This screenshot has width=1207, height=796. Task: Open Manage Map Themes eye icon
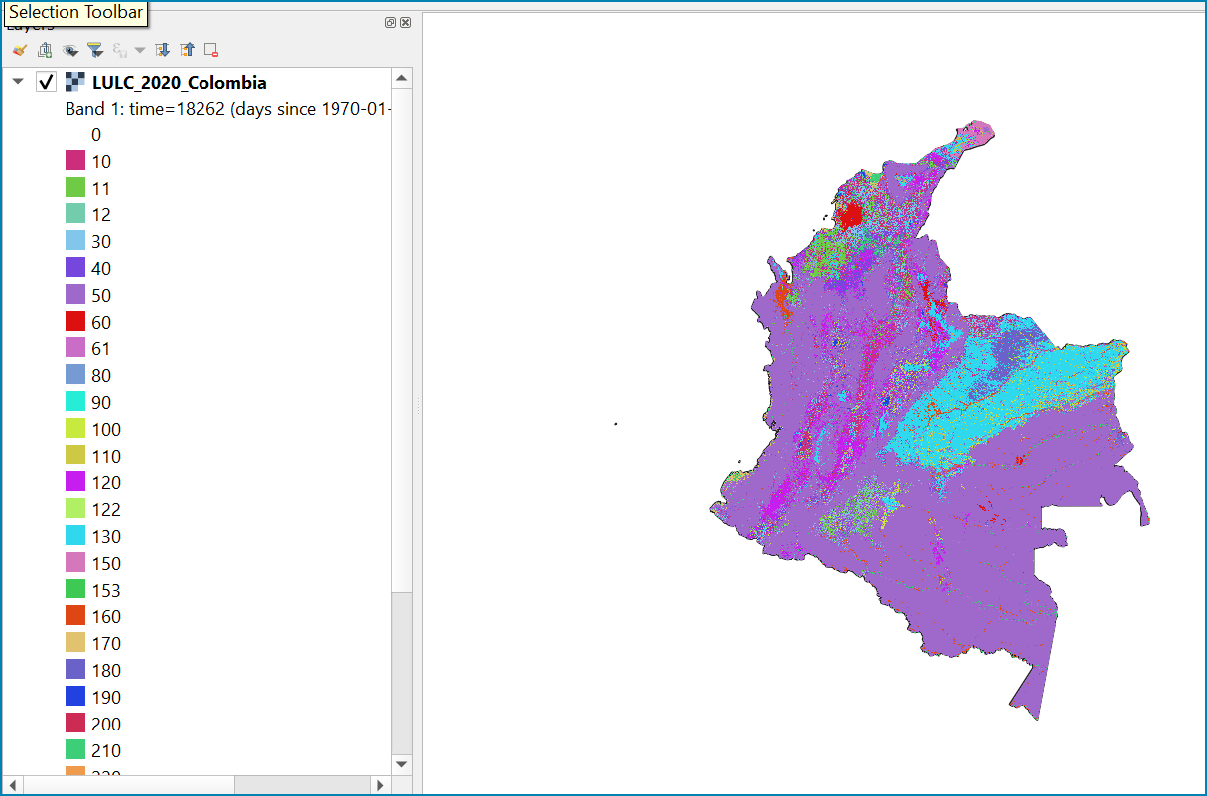[x=69, y=50]
